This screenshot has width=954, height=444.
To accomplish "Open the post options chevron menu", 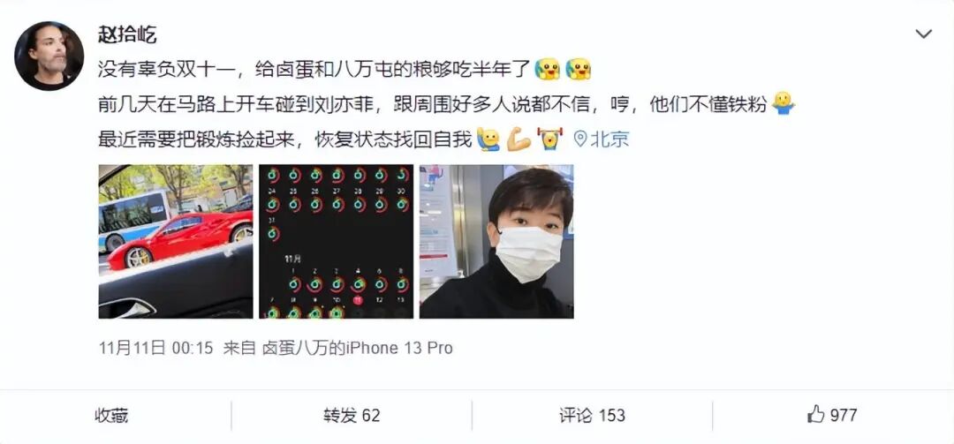I will 923,34.
